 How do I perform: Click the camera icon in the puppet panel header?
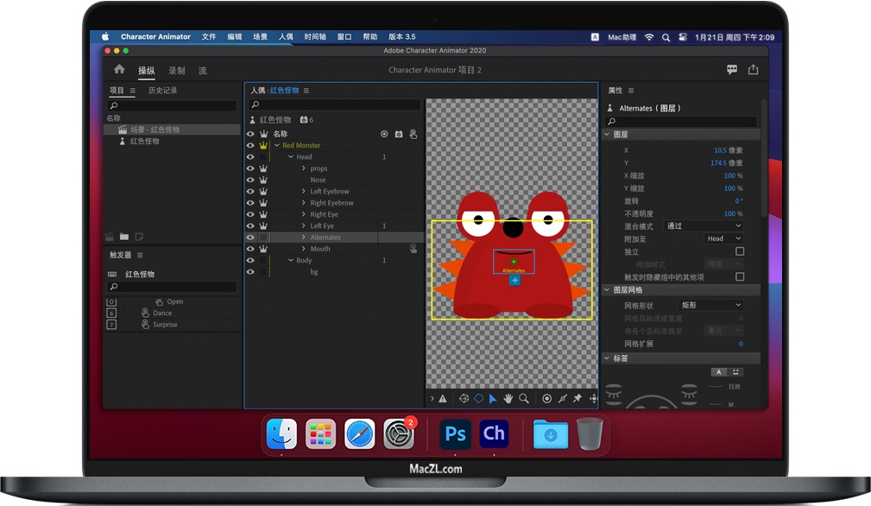pos(398,134)
